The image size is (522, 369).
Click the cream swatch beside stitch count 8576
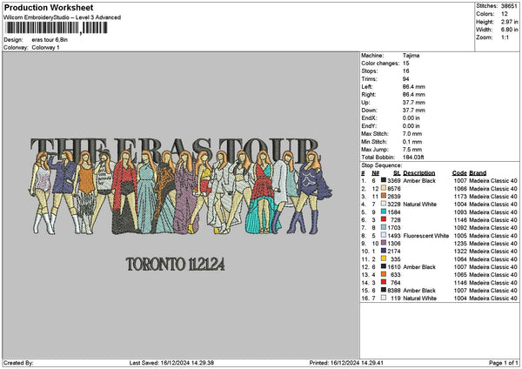384,188
